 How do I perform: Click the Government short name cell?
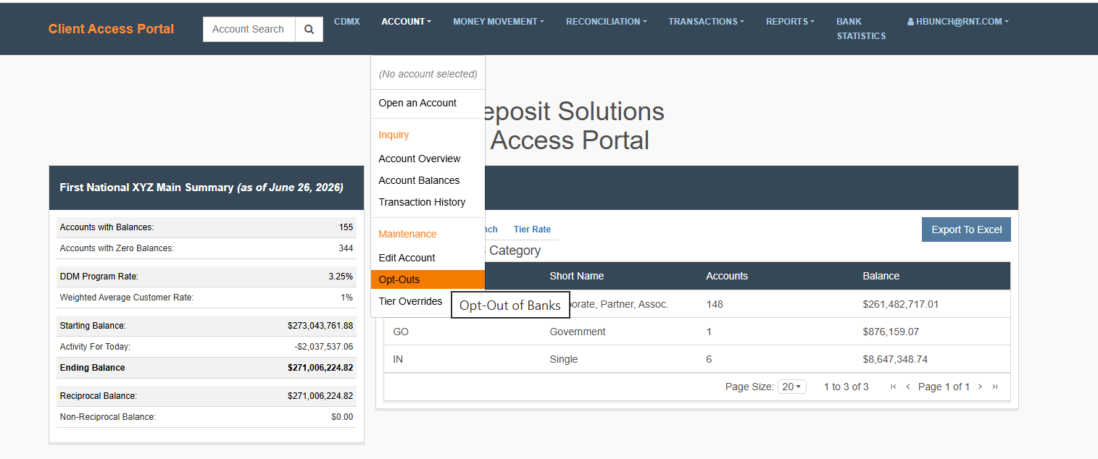[578, 332]
